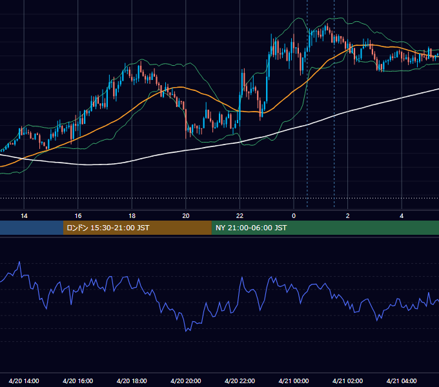Image resolution: width=439 pixels, height=387 pixels.
Task: Click the 4 hour axis label
Action: (x=402, y=216)
